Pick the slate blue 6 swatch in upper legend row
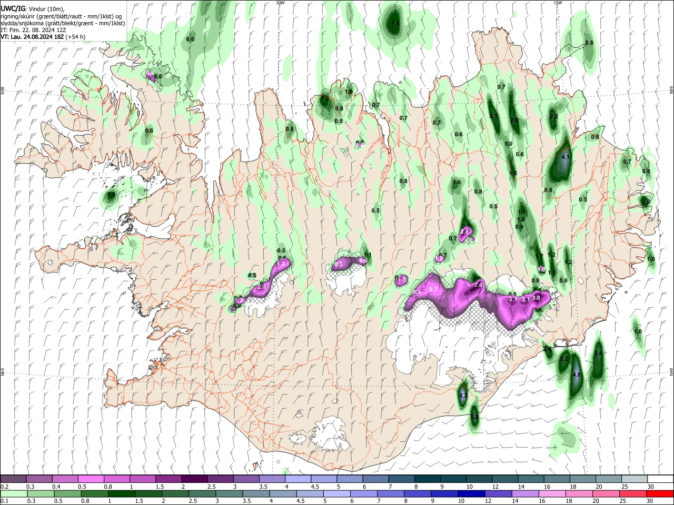This screenshot has width=674, height=505. coord(375,479)
